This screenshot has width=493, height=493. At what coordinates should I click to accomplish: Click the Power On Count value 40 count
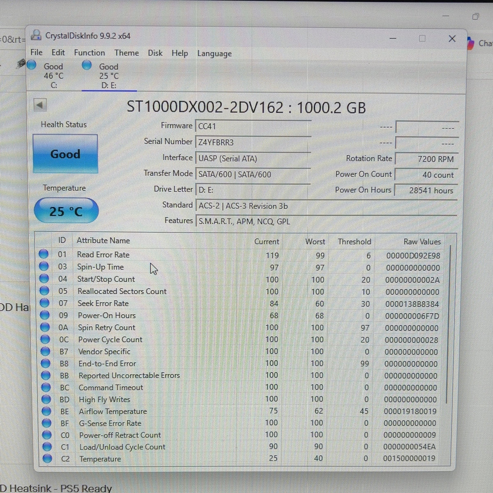(426, 175)
